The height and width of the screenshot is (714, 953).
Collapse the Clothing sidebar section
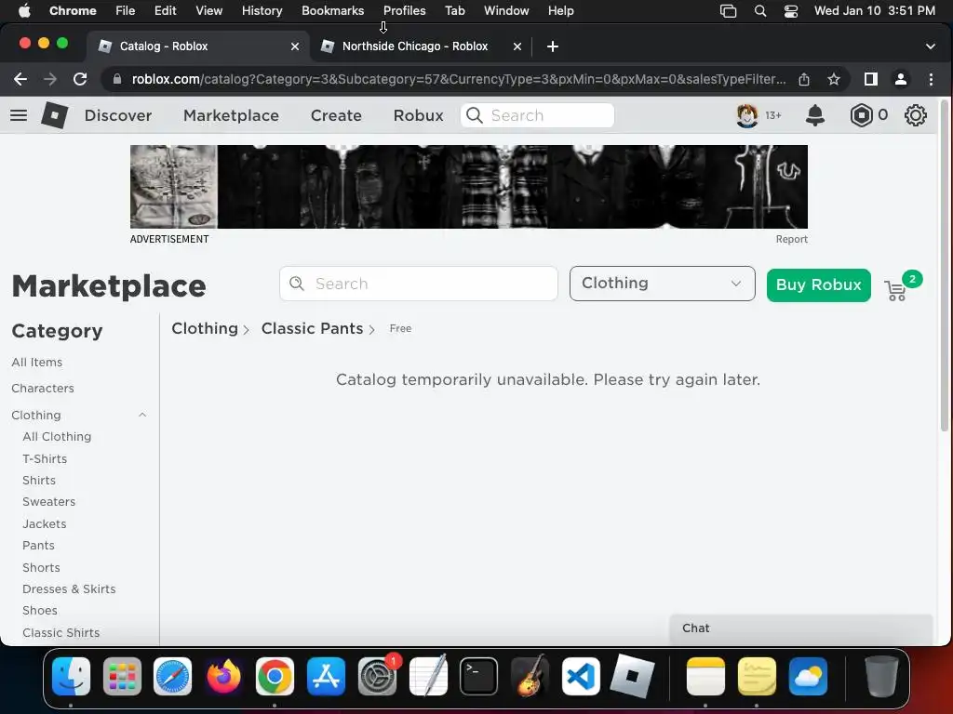[x=142, y=416]
